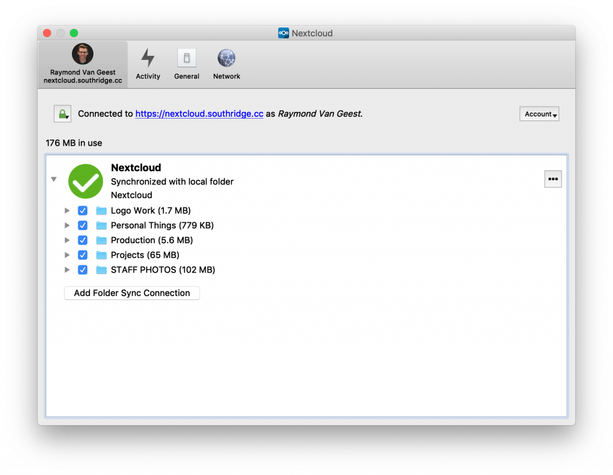
Task: Expand the Personal Things folder tree
Action: coord(68,226)
